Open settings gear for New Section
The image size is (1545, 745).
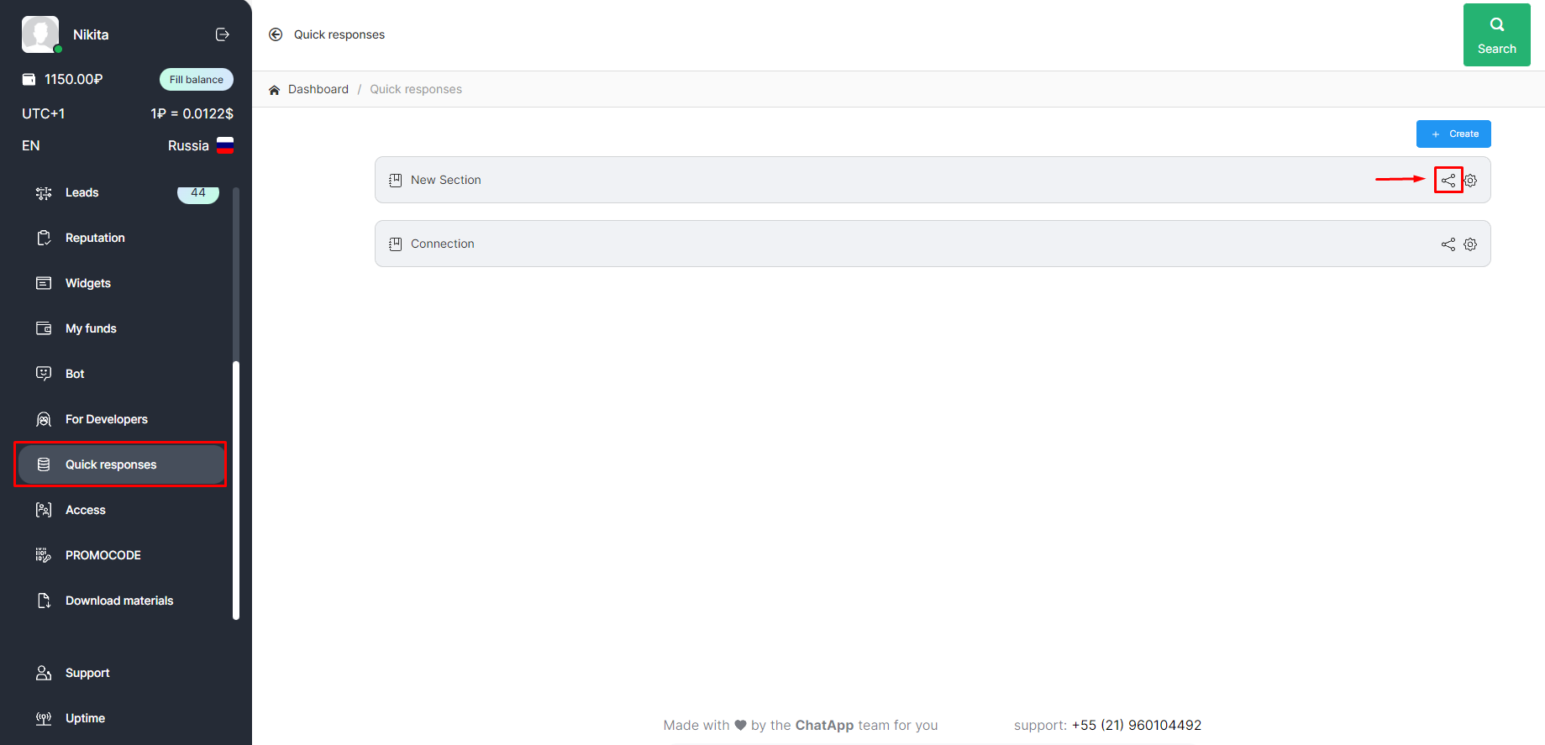[1470, 181]
